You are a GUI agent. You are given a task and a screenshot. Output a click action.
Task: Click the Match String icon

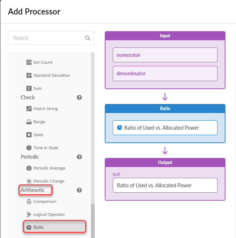point(29,109)
